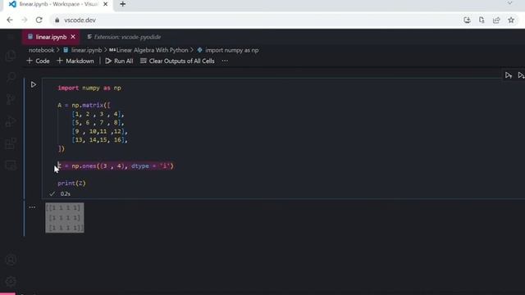Open the browser tab search chevron
Image resolution: width=525 pixels, height=295 pixels.
(x=509, y=2)
